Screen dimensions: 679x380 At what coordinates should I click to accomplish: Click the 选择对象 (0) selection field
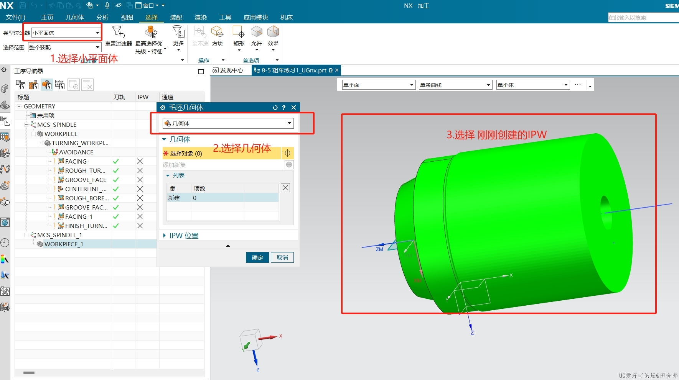222,153
